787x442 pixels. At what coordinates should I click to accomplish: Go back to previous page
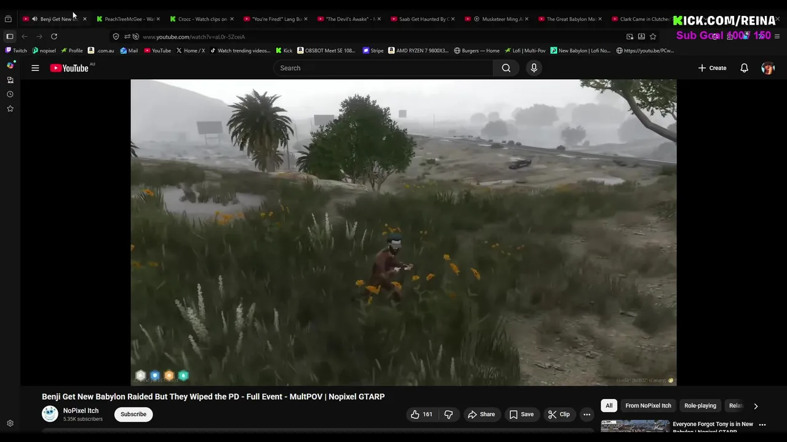tap(25, 37)
